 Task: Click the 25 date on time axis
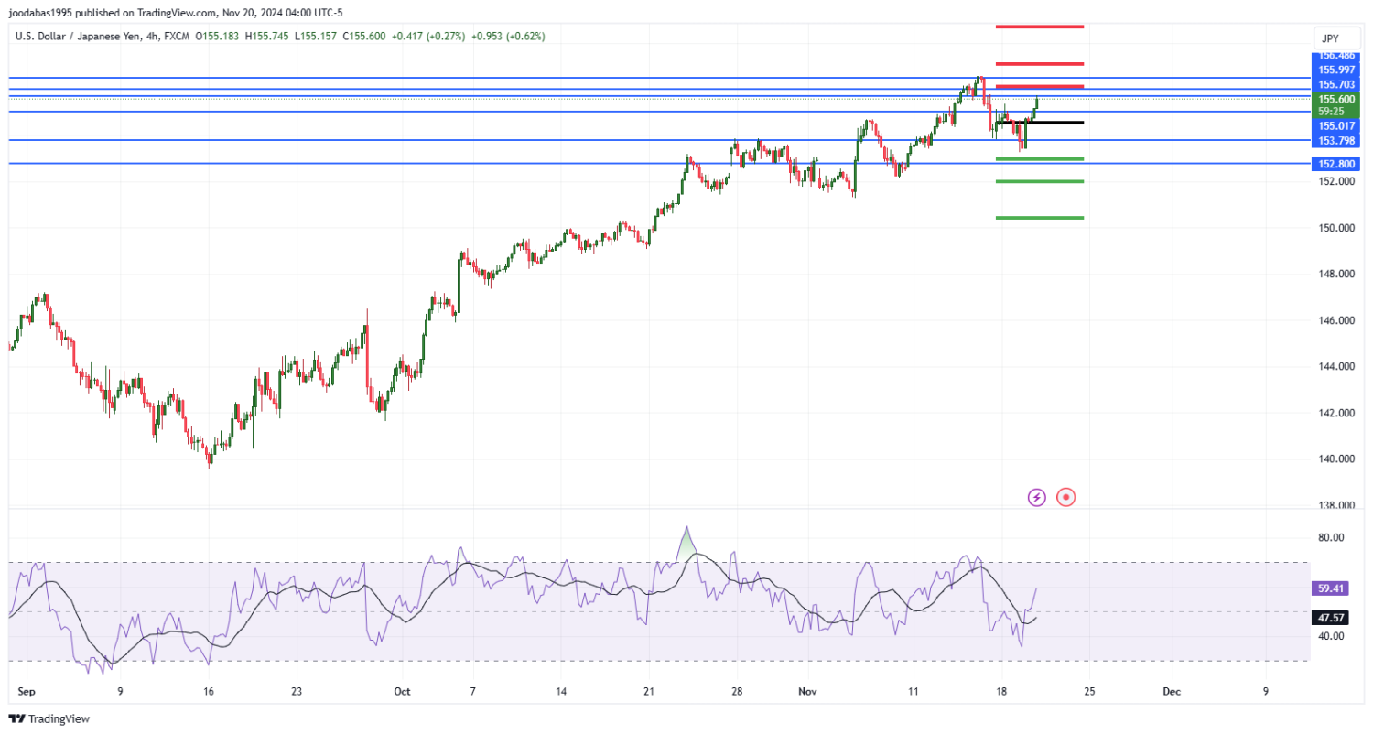coord(1089,692)
